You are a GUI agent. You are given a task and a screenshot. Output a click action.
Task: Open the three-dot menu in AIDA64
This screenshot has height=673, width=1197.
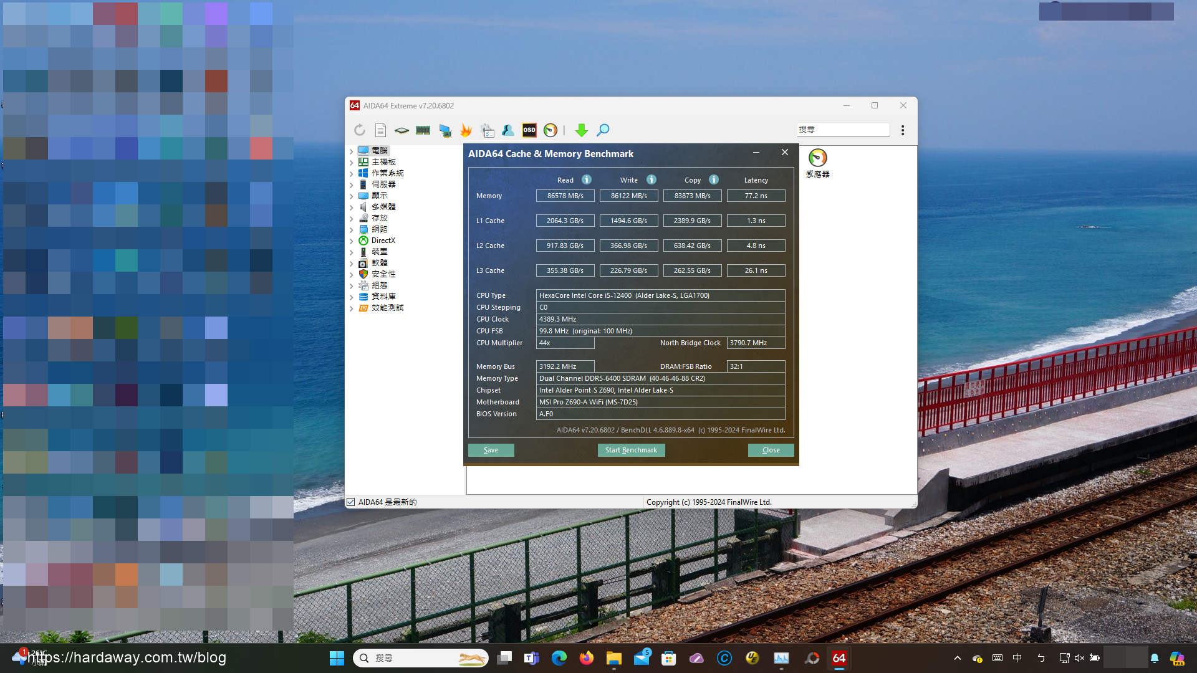pyautogui.click(x=902, y=130)
